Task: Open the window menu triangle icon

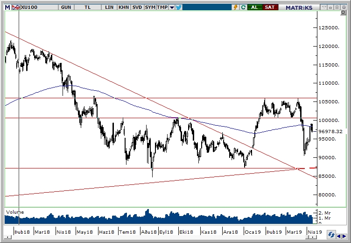Action: click(x=323, y=7)
